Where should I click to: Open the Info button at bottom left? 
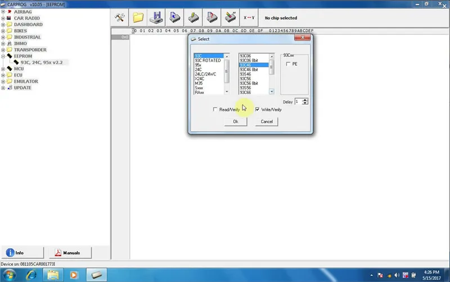pos(22,253)
